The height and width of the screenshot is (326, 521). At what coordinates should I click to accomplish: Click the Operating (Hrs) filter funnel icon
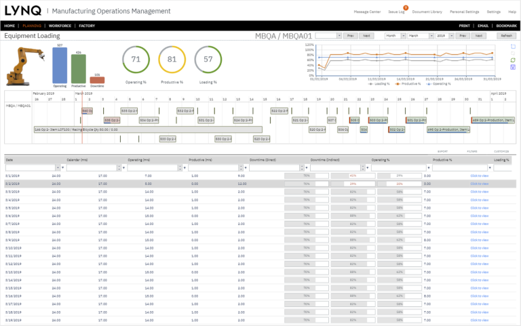185,167
